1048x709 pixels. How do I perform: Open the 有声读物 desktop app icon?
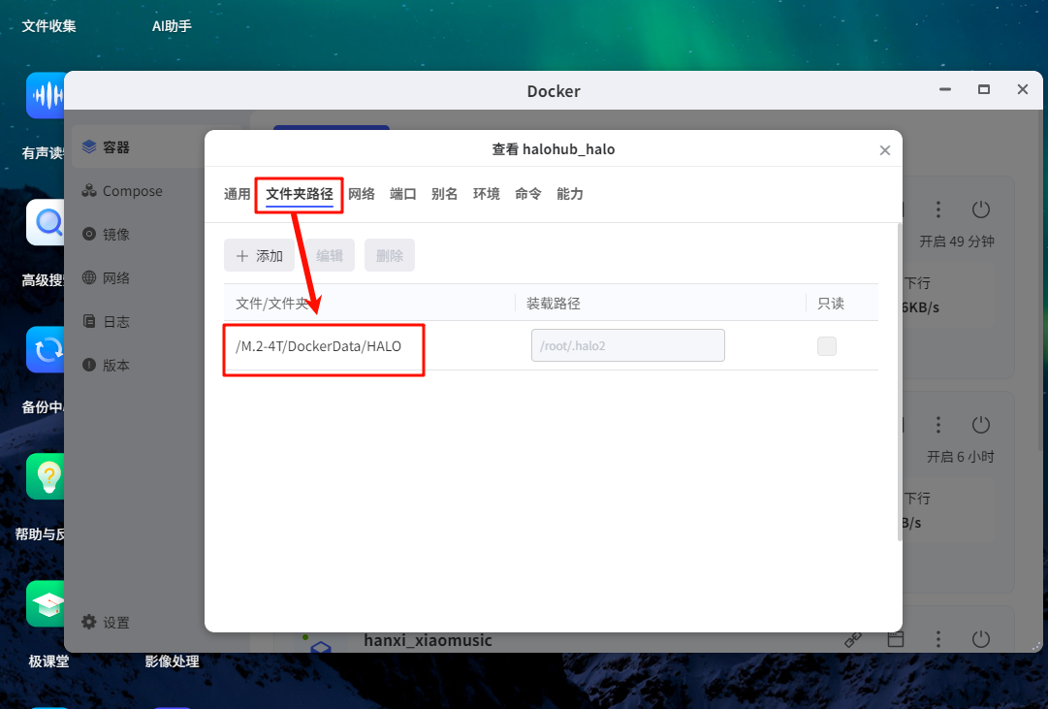45,95
